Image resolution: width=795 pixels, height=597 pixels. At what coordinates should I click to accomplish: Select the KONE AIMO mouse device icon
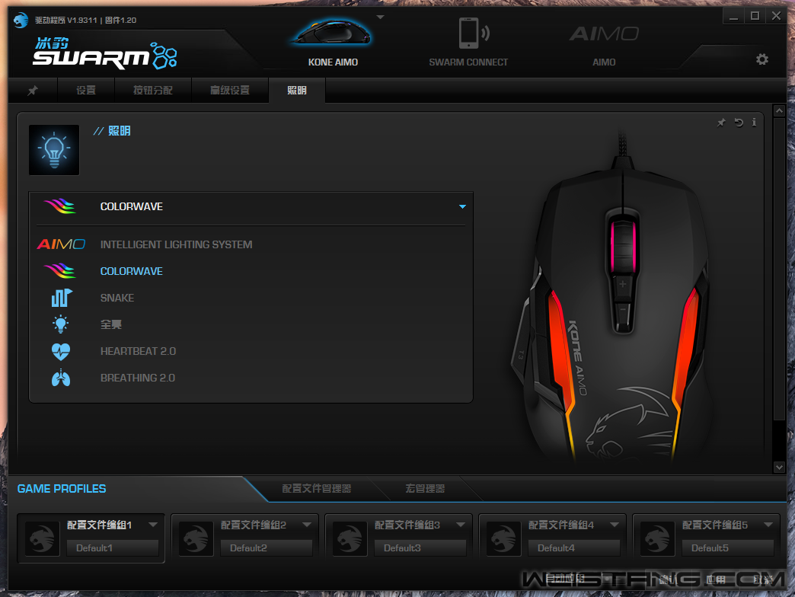[x=332, y=31]
